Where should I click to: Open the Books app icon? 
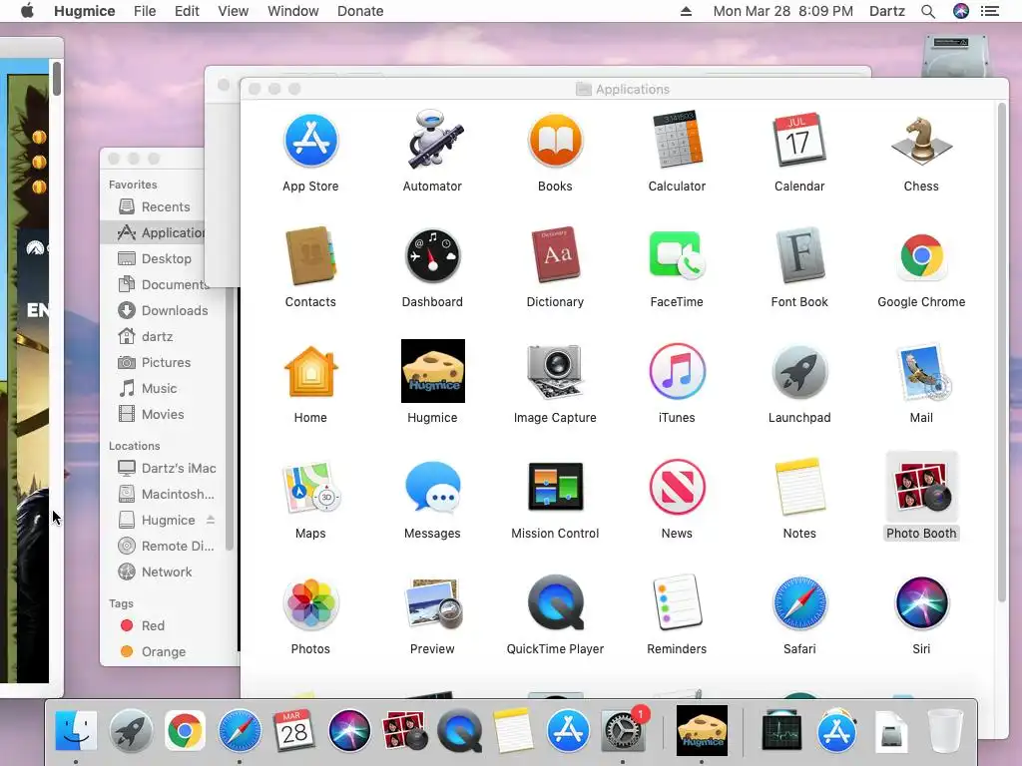tap(555, 140)
